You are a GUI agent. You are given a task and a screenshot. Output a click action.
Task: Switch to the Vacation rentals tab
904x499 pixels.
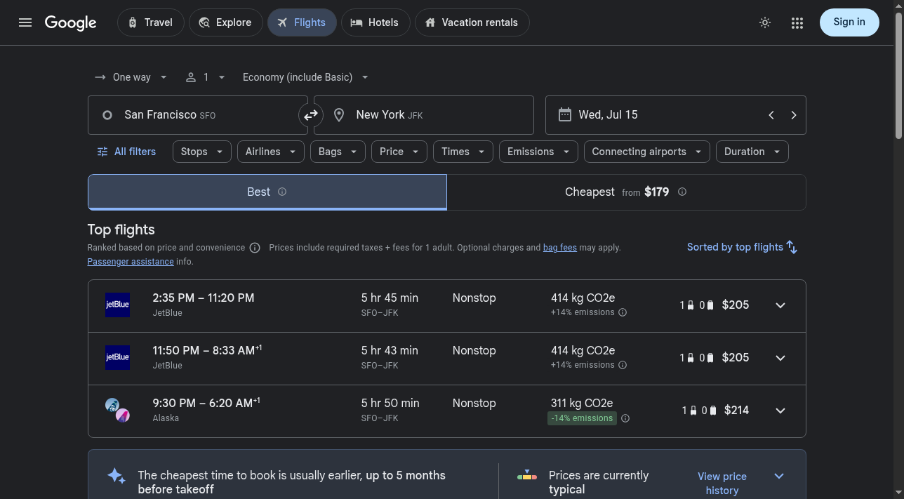click(x=472, y=22)
